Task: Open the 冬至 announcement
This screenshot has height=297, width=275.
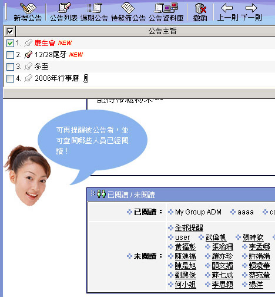Action: coord(41,67)
